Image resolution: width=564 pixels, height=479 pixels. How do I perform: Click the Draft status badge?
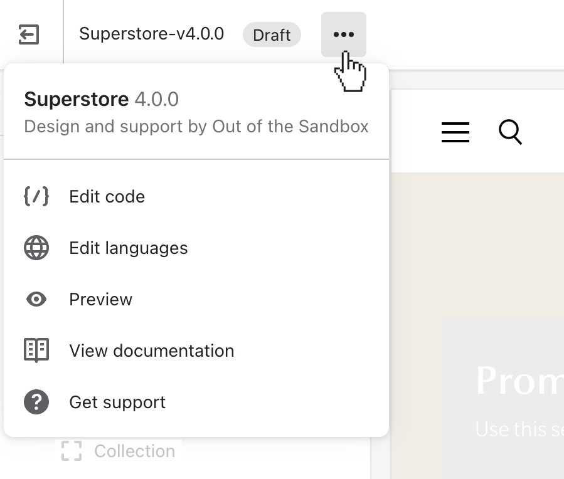point(272,35)
